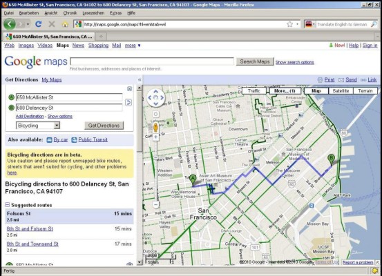This screenshot has width=382, height=276.
Task: Open a new browser tab
Action: pos(101,37)
